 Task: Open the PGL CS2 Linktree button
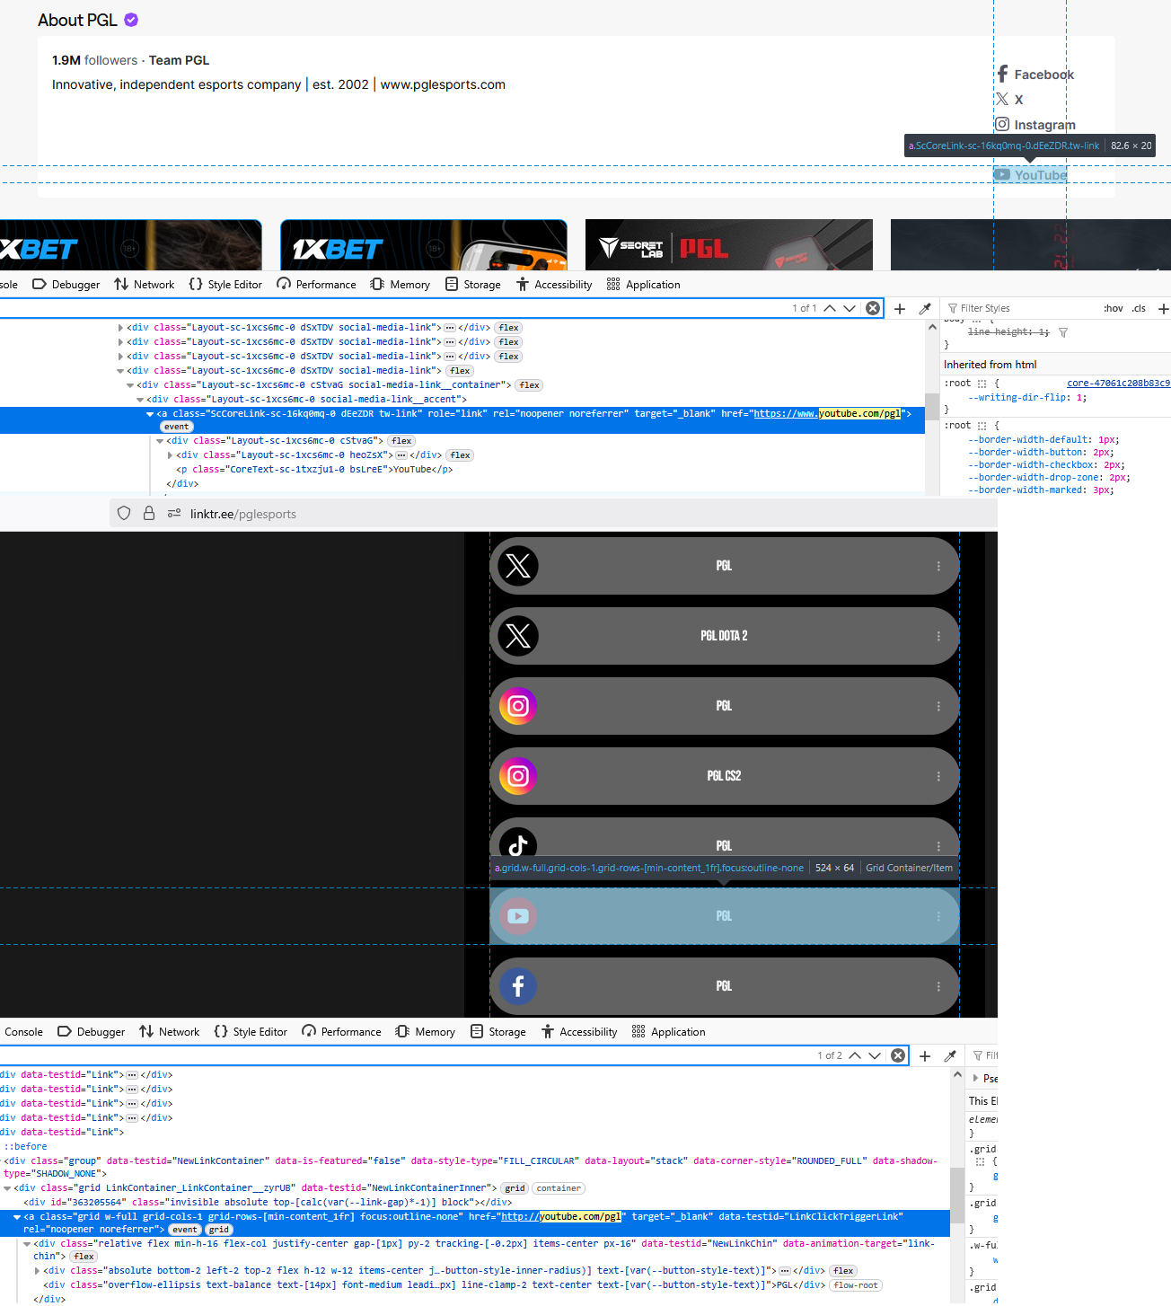(x=725, y=776)
